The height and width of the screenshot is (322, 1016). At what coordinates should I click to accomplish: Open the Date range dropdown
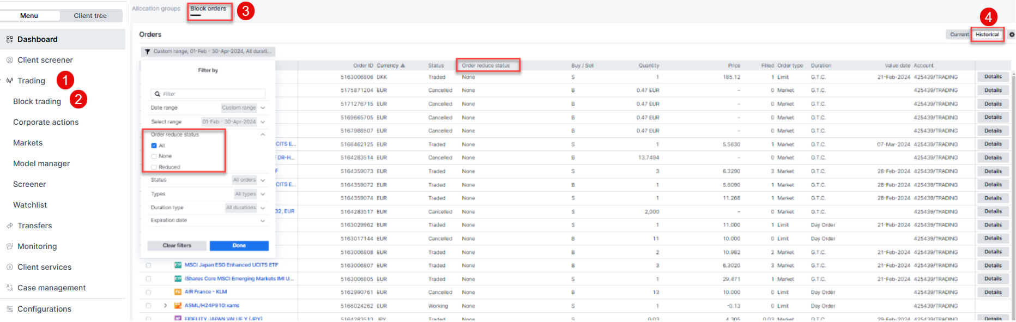[x=263, y=108]
